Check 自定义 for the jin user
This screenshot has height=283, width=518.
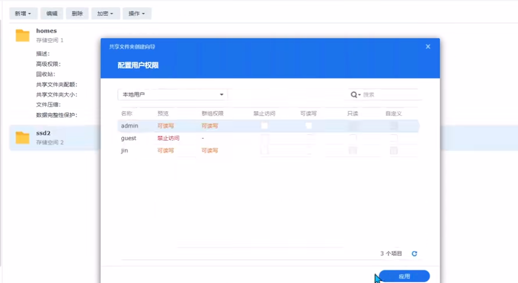(x=394, y=151)
